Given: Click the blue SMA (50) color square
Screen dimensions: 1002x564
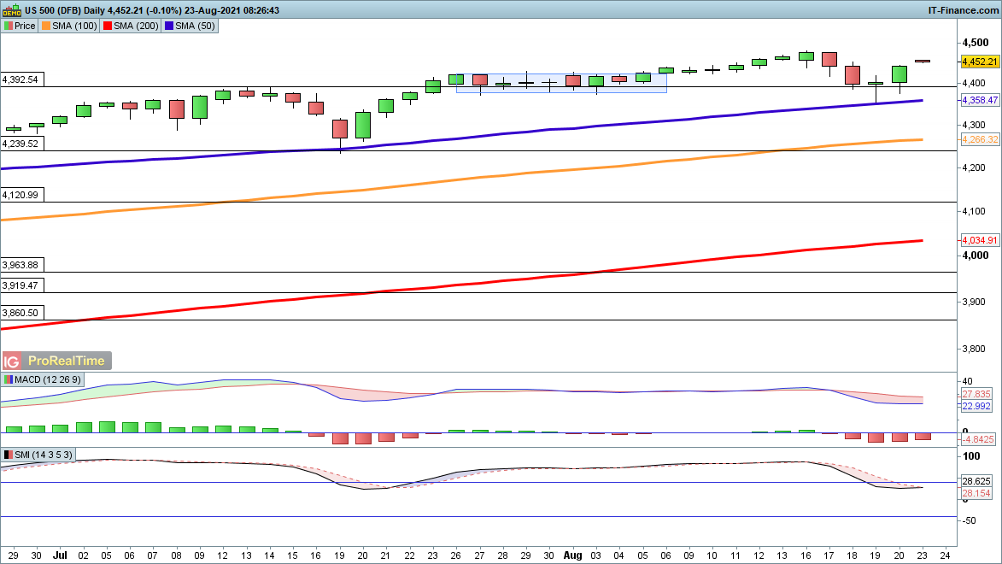Looking at the screenshot, I should [169, 26].
